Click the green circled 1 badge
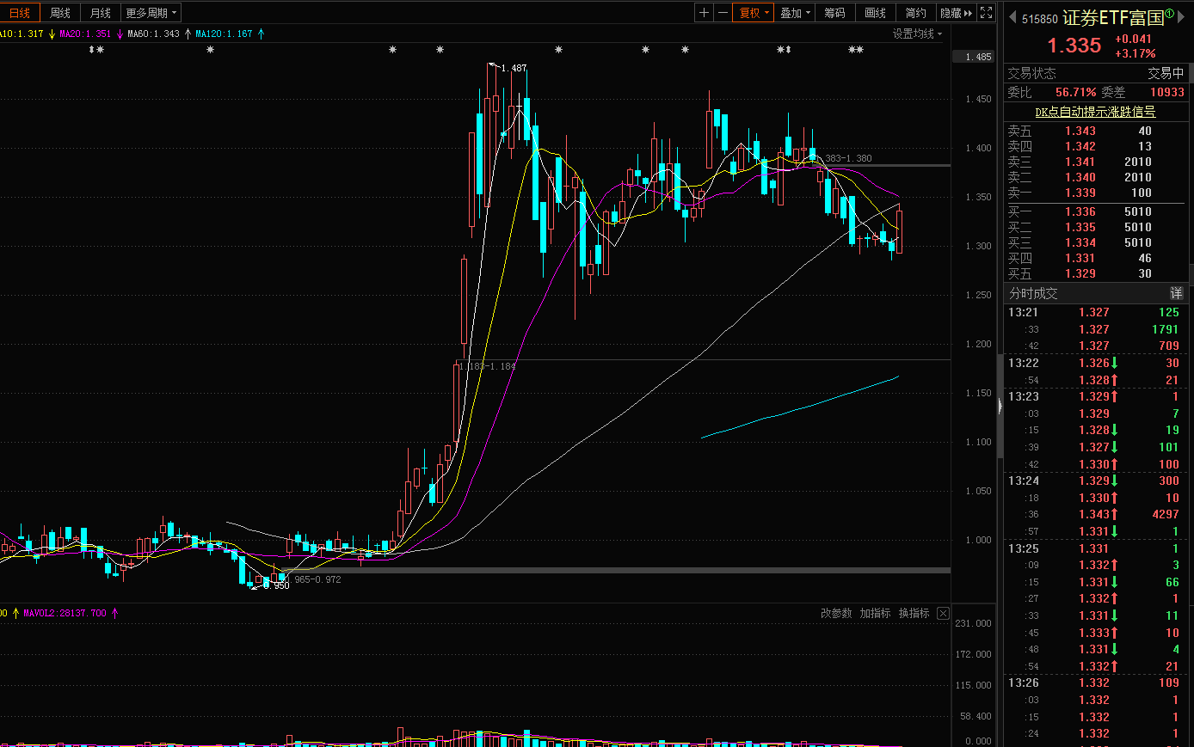The width and height of the screenshot is (1194, 747). [1170, 13]
